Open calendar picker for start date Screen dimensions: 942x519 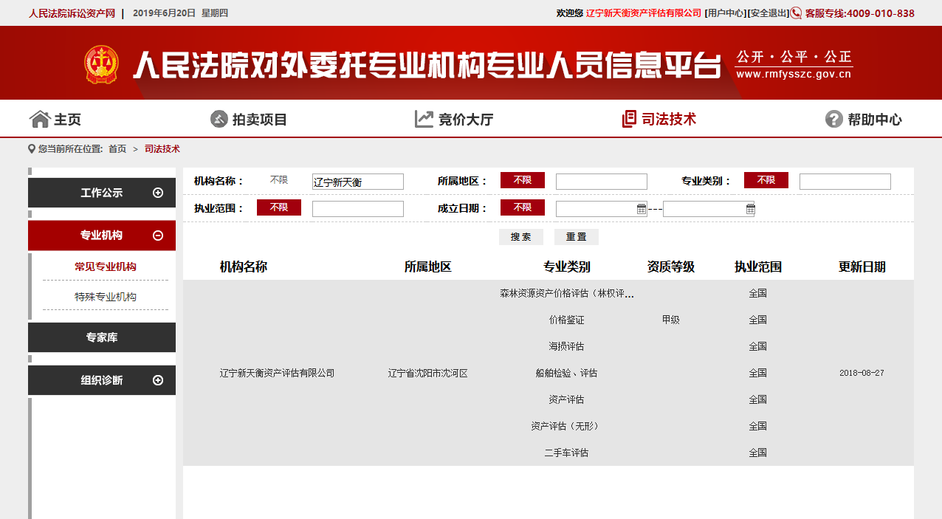coord(642,209)
